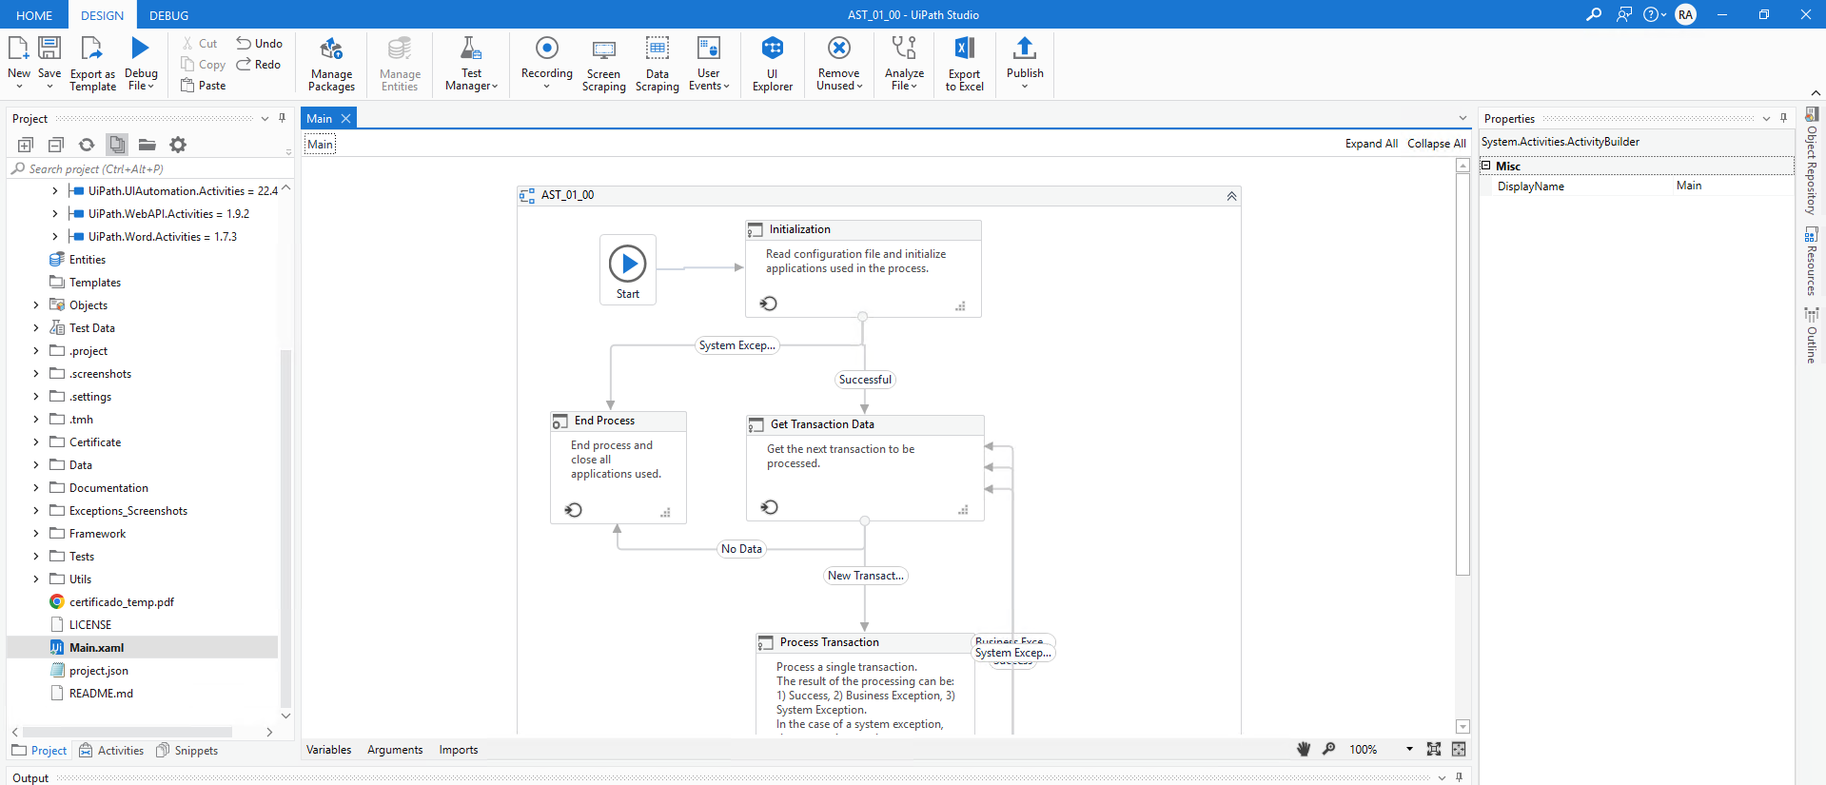This screenshot has width=1826, height=785.
Task: Open zoom percentage dropdown
Action: (x=1409, y=750)
